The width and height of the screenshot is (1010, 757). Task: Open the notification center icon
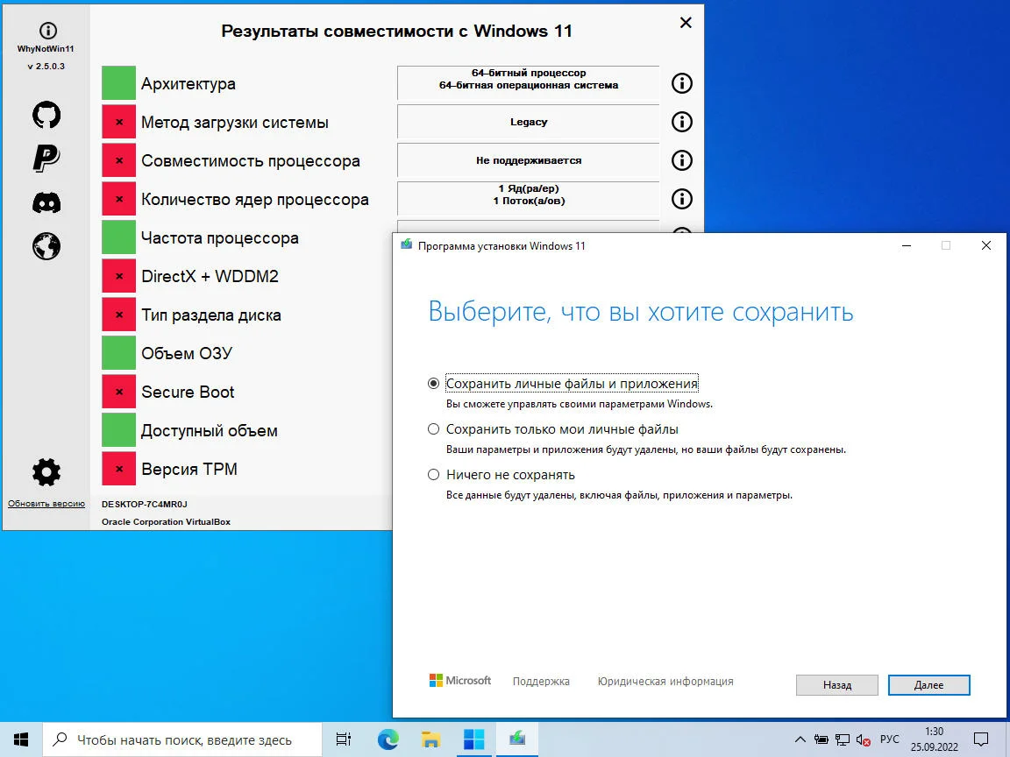coord(981,739)
